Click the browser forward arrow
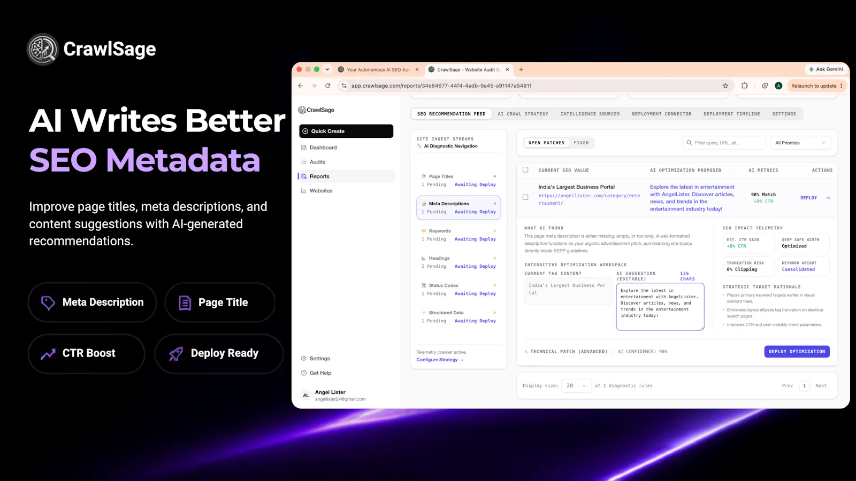This screenshot has width=856, height=481. coord(314,86)
